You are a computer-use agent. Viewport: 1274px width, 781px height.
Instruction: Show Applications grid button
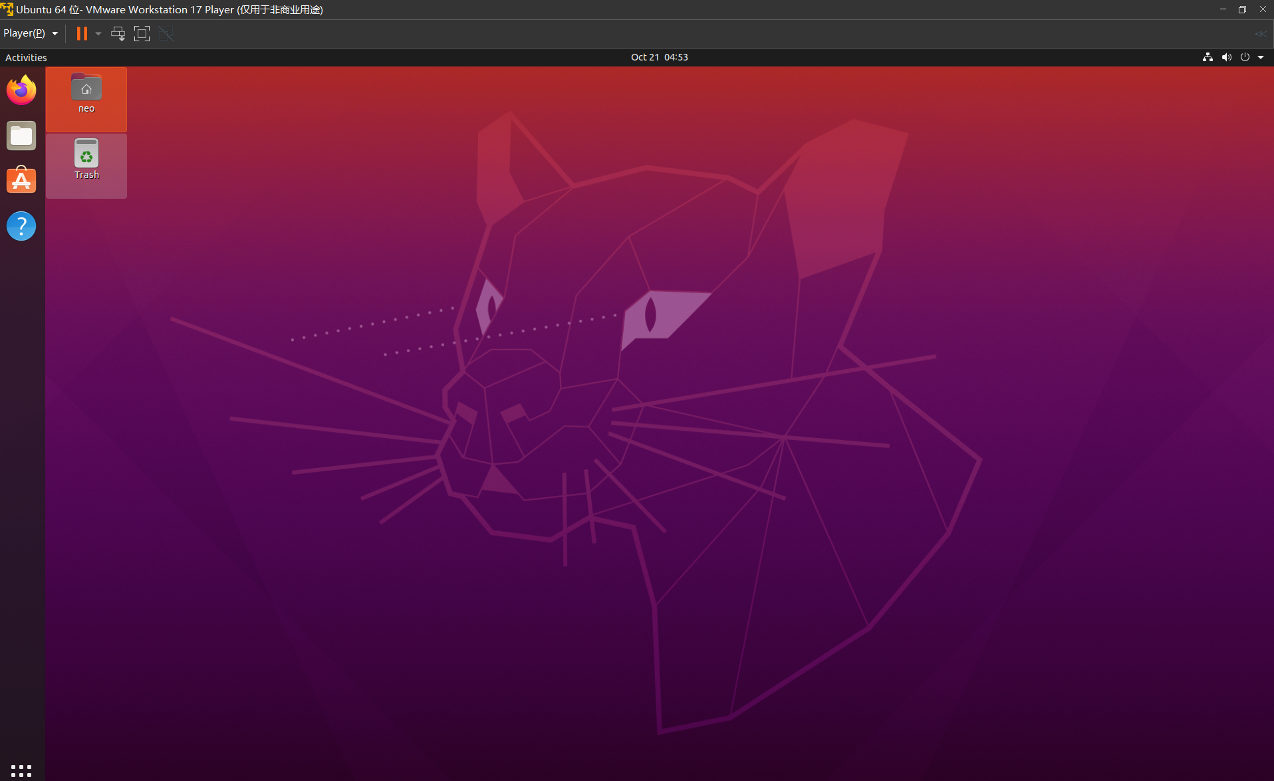pos(21,770)
